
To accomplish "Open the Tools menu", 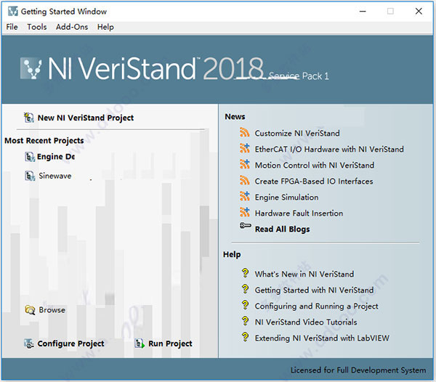I will pos(37,27).
